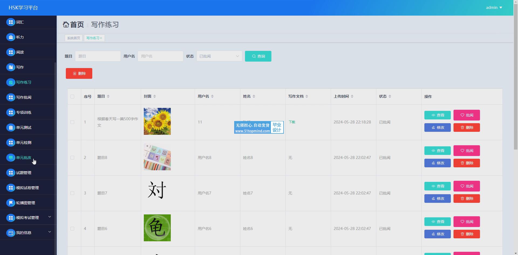The image size is (518, 255).
Task: Click the 模拟试卷管理 sidebar icon
Action: [11, 188]
